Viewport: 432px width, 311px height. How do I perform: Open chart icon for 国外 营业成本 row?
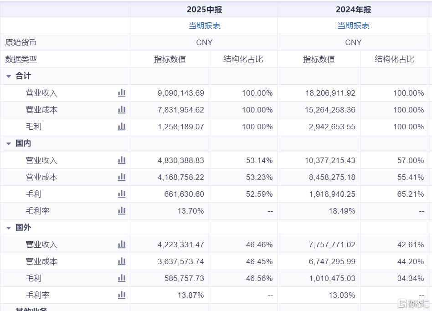point(122,261)
